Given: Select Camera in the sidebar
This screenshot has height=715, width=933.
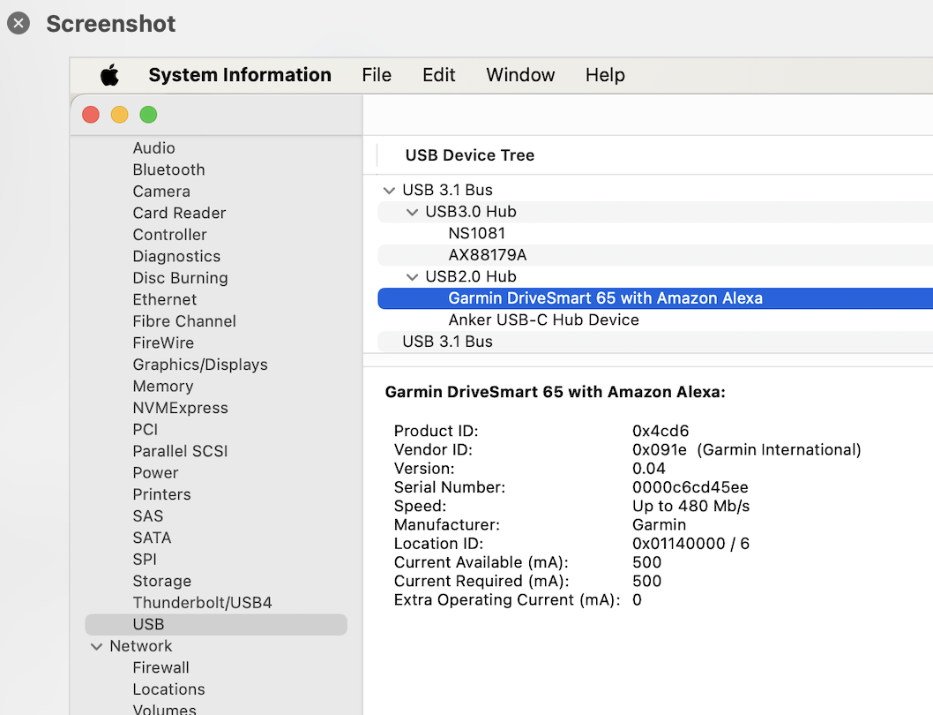Looking at the screenshot, I should (x=161, y=192).
